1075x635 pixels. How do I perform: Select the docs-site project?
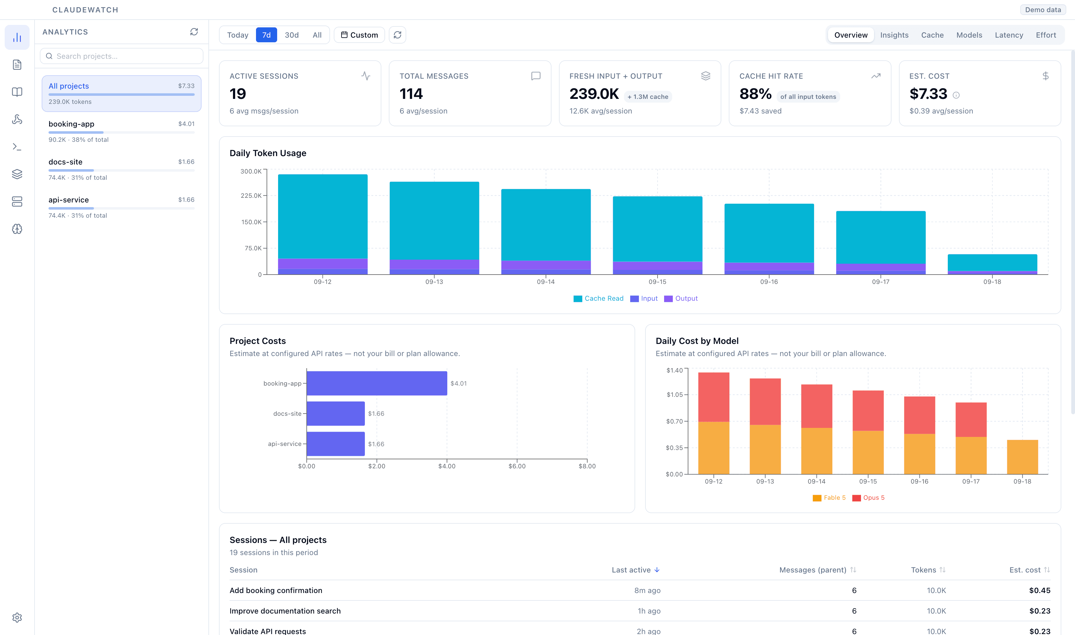122,169
